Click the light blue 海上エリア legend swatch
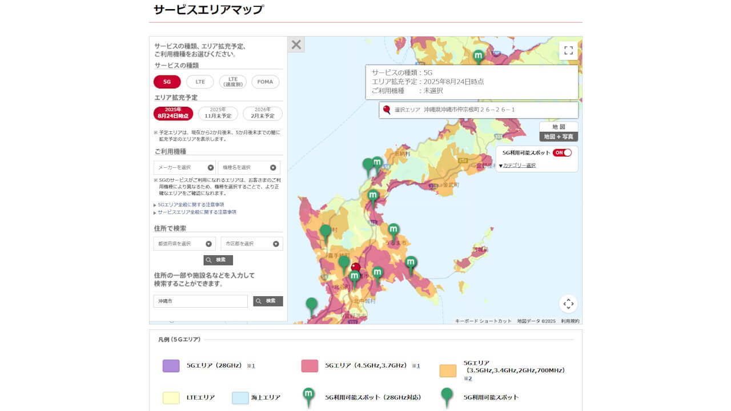This screenshot has height=411, width=731. (240, 398)
